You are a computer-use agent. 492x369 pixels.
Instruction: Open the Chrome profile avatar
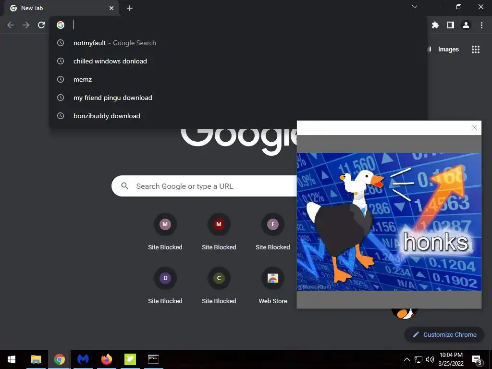click(466, 25)
